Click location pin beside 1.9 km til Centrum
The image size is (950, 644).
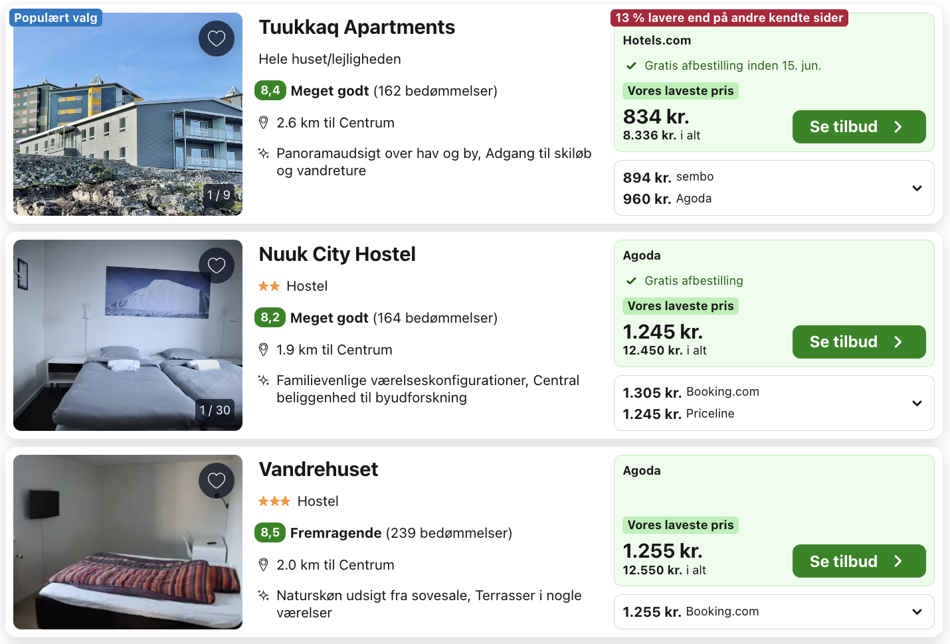264,350
